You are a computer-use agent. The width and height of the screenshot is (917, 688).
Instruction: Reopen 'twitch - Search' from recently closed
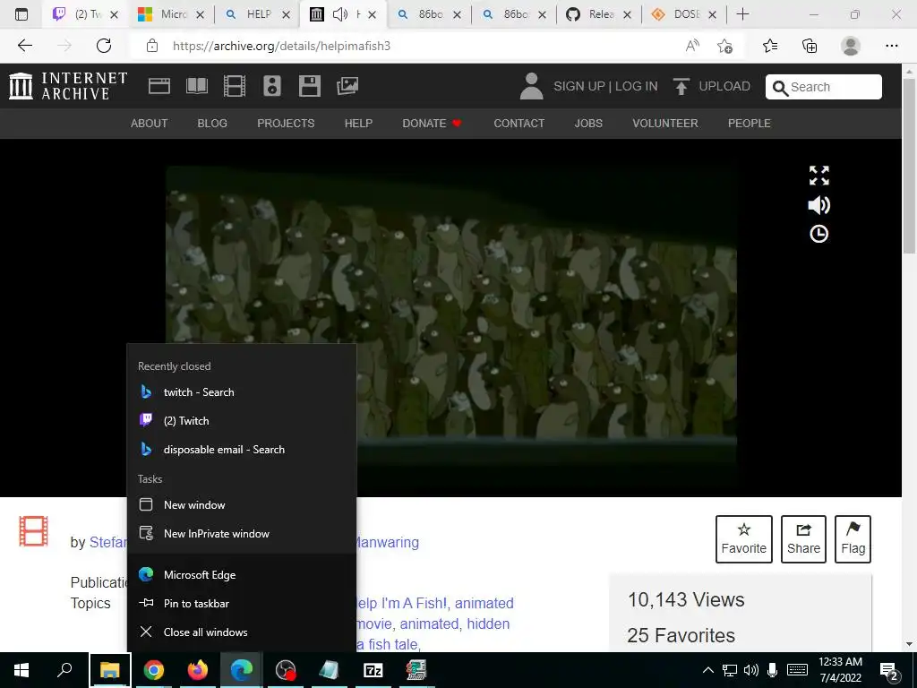click(241, 392)
